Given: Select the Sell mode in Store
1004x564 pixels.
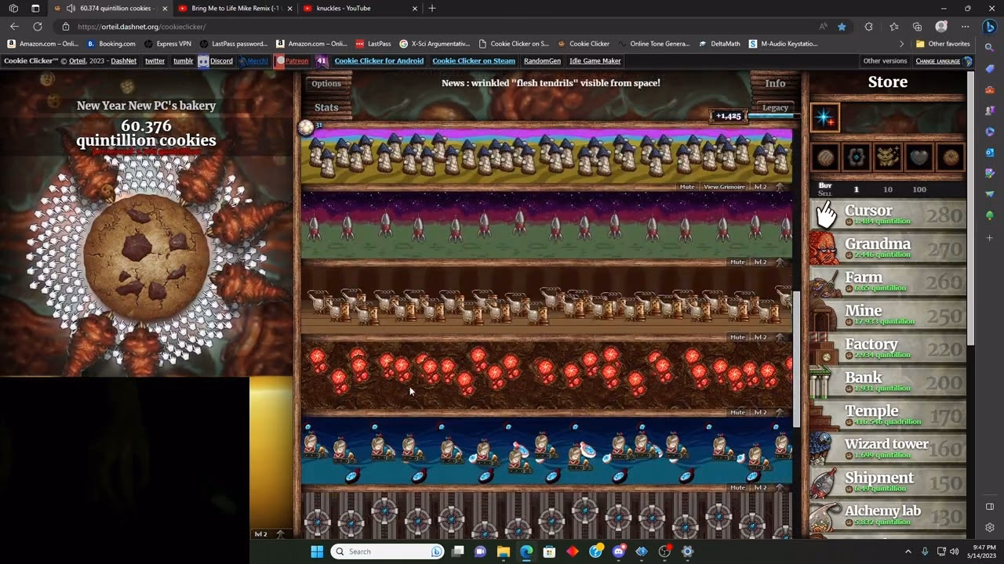Looking at the screenshot, I should coord(825,193).
